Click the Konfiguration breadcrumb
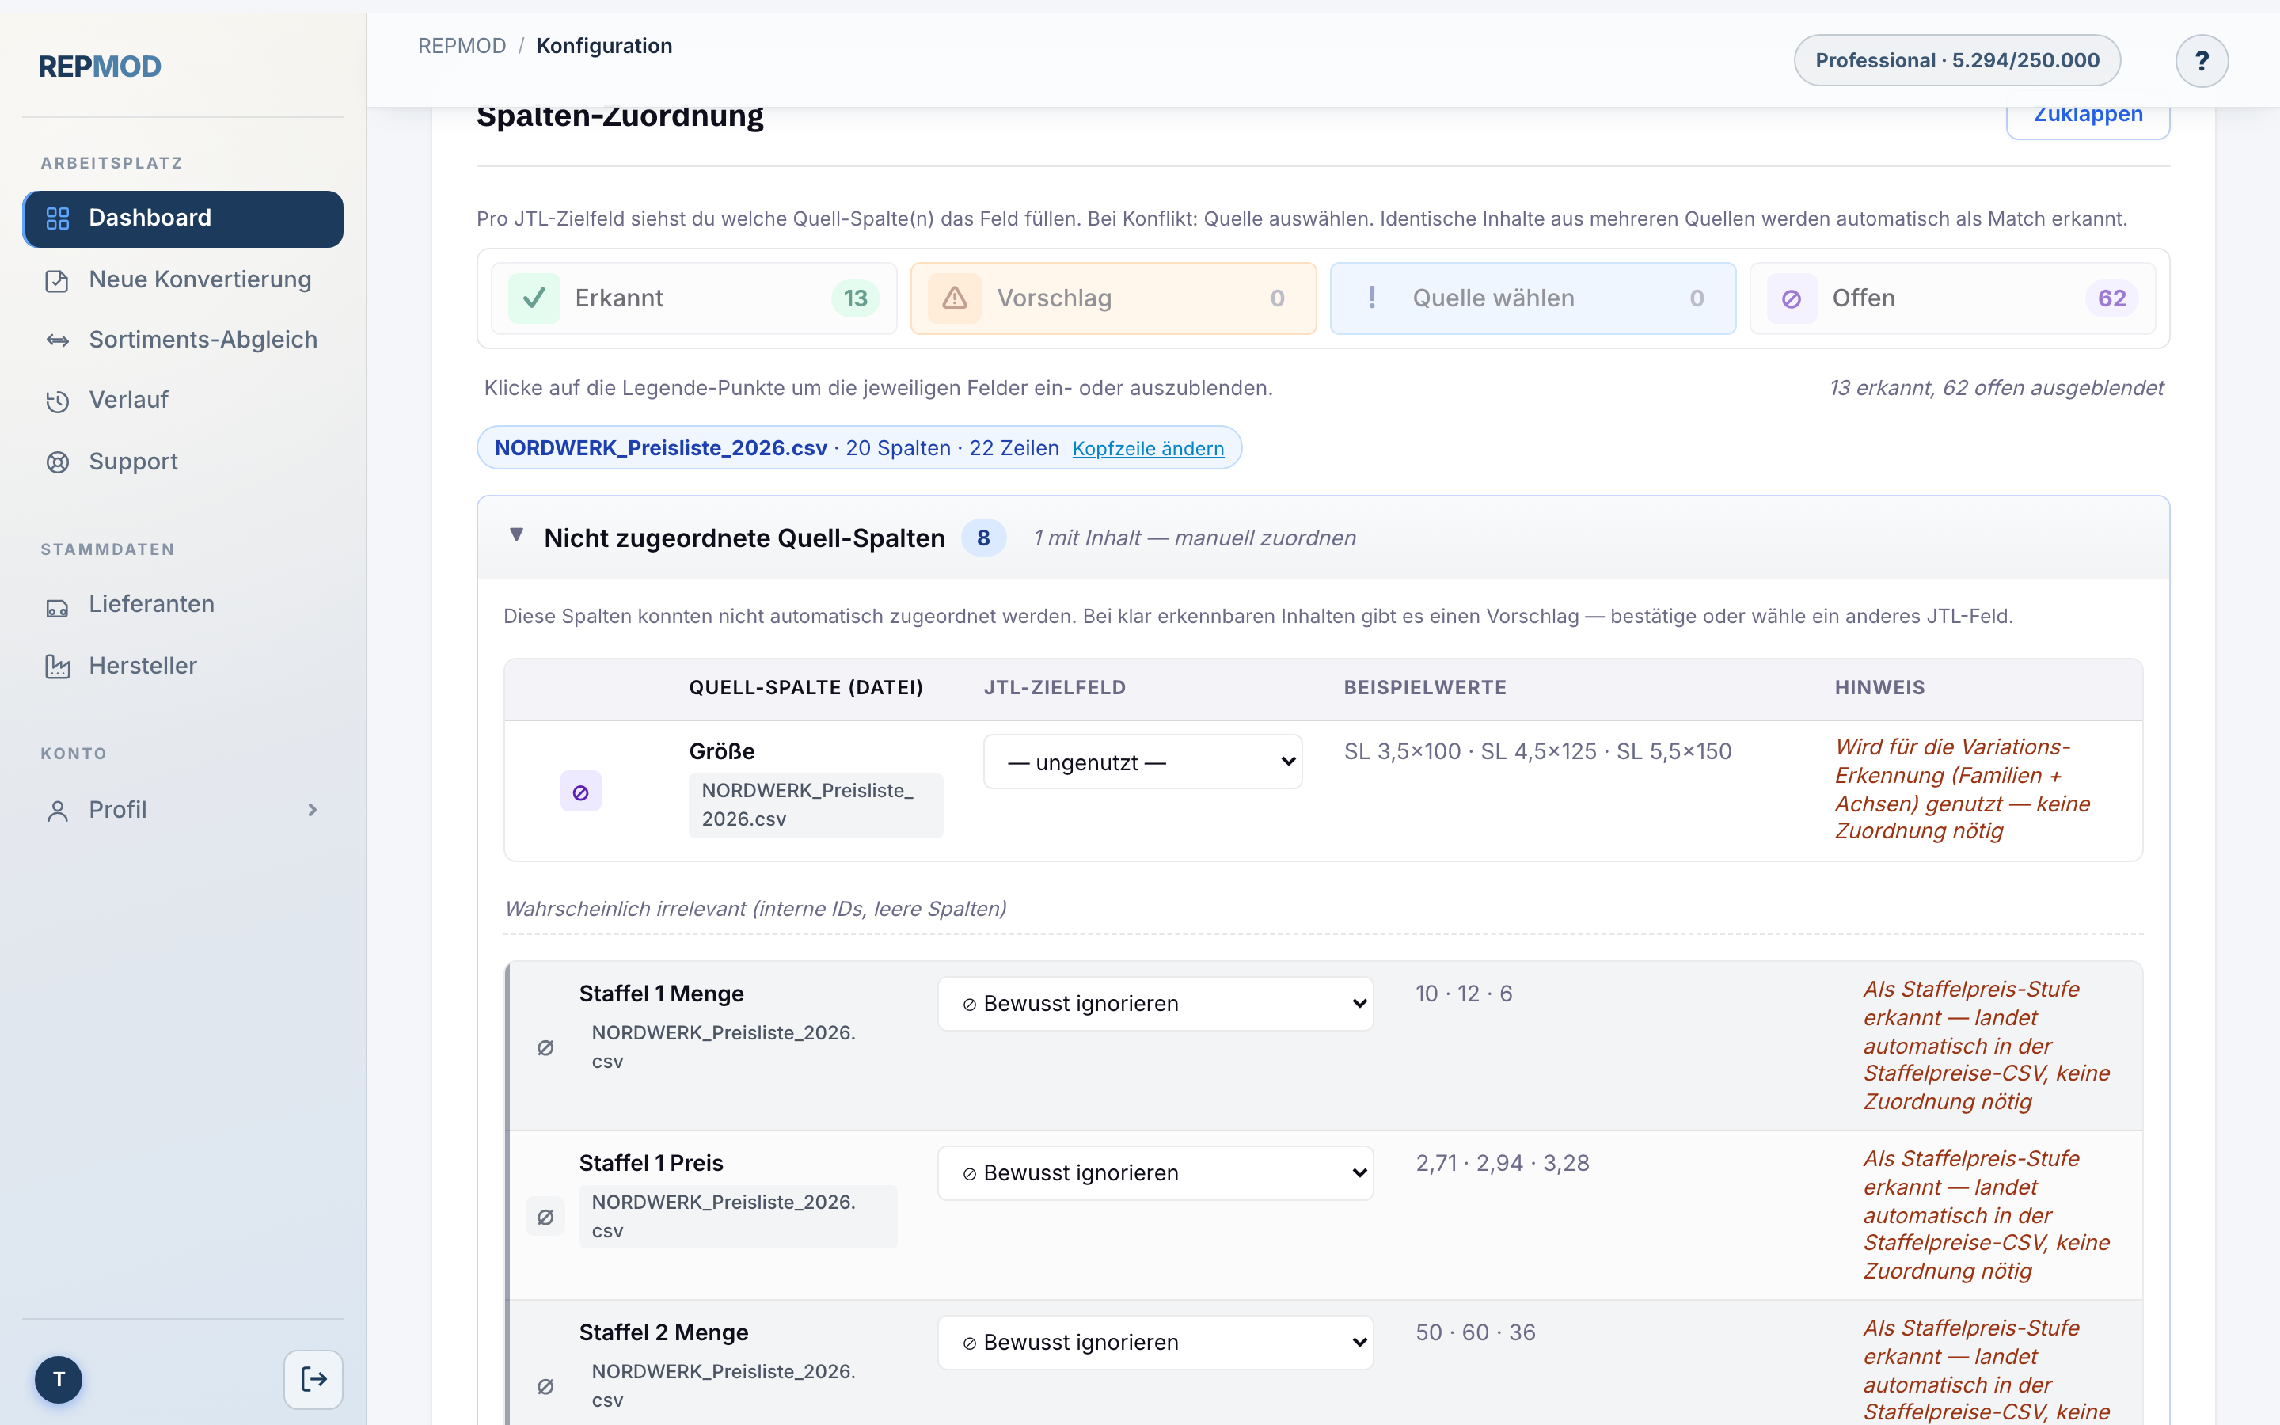The height and width of the screenshot is (1425, 2280). point(604,46)
